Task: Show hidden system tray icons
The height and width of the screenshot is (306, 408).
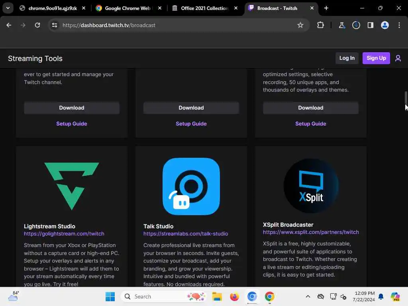Action: click(x=308, y=296)
